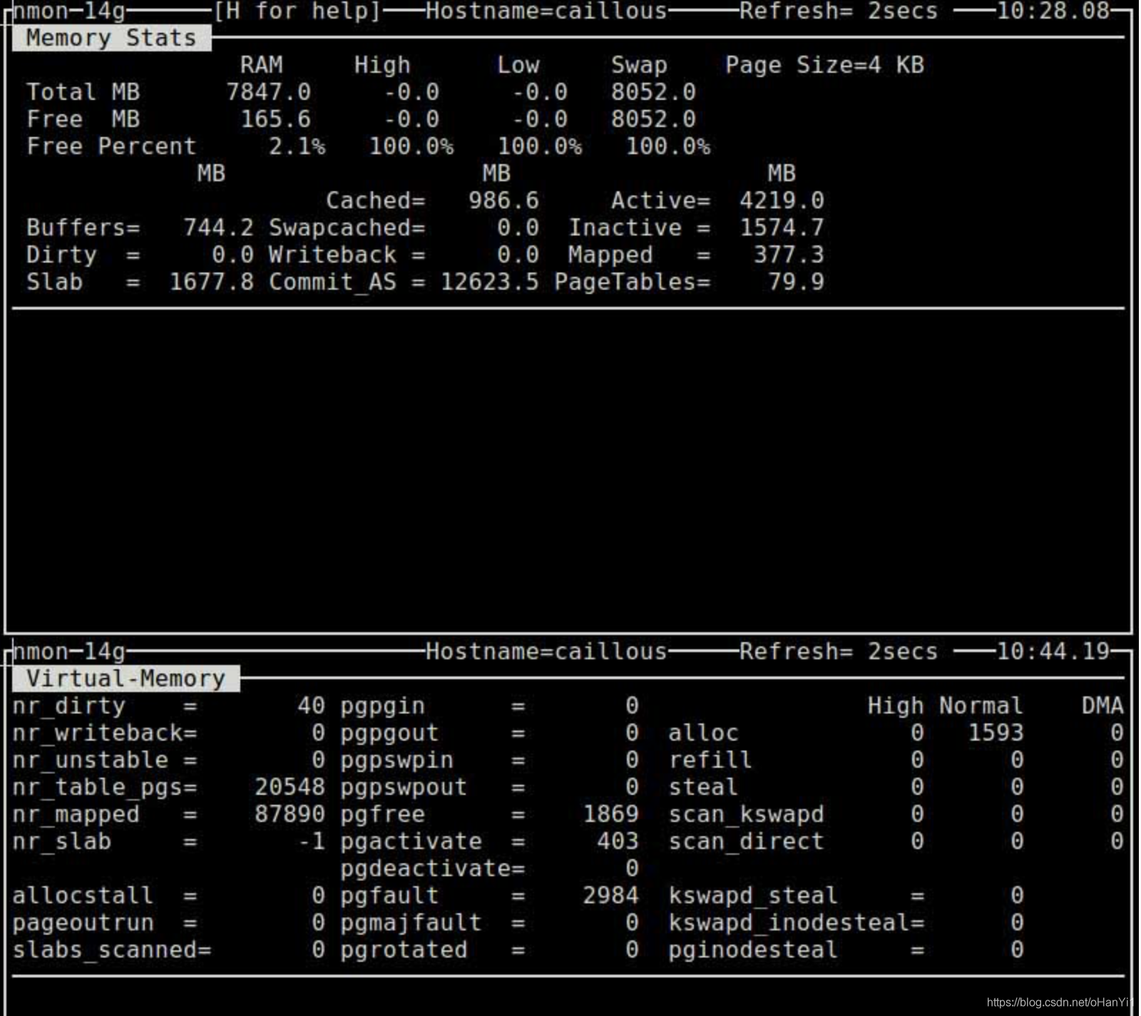
Task: Click alloc Normal value 1593
Action: click(996, 733)
